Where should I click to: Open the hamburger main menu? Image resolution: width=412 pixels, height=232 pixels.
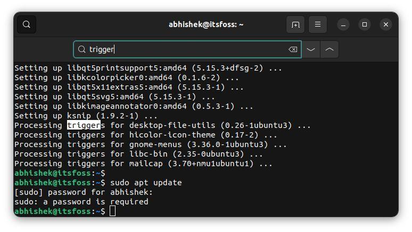(x=318, y=24)
